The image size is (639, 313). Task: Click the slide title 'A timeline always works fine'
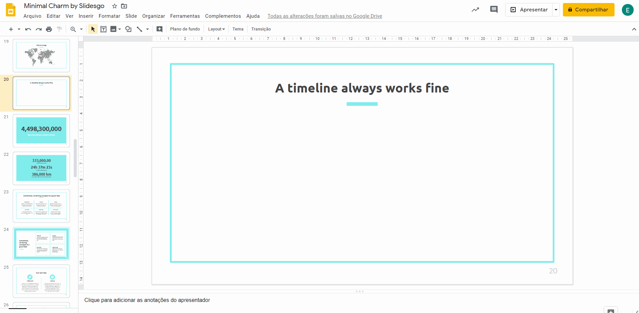click(362, 88)
